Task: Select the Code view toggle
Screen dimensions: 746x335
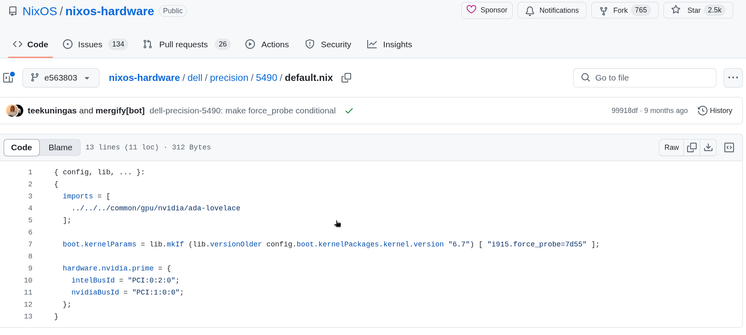Action: point(22,147)
